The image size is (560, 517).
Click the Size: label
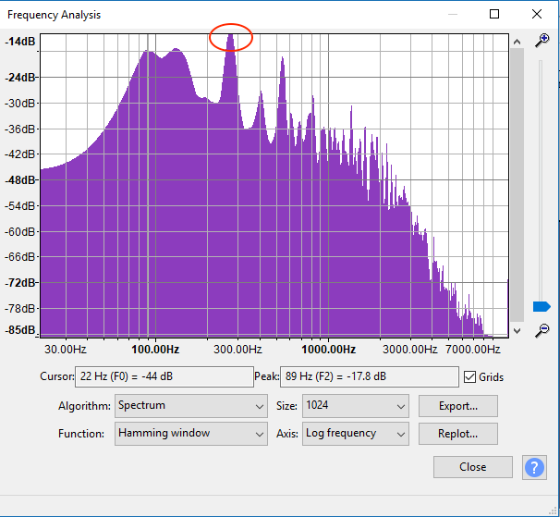[286, 406]
